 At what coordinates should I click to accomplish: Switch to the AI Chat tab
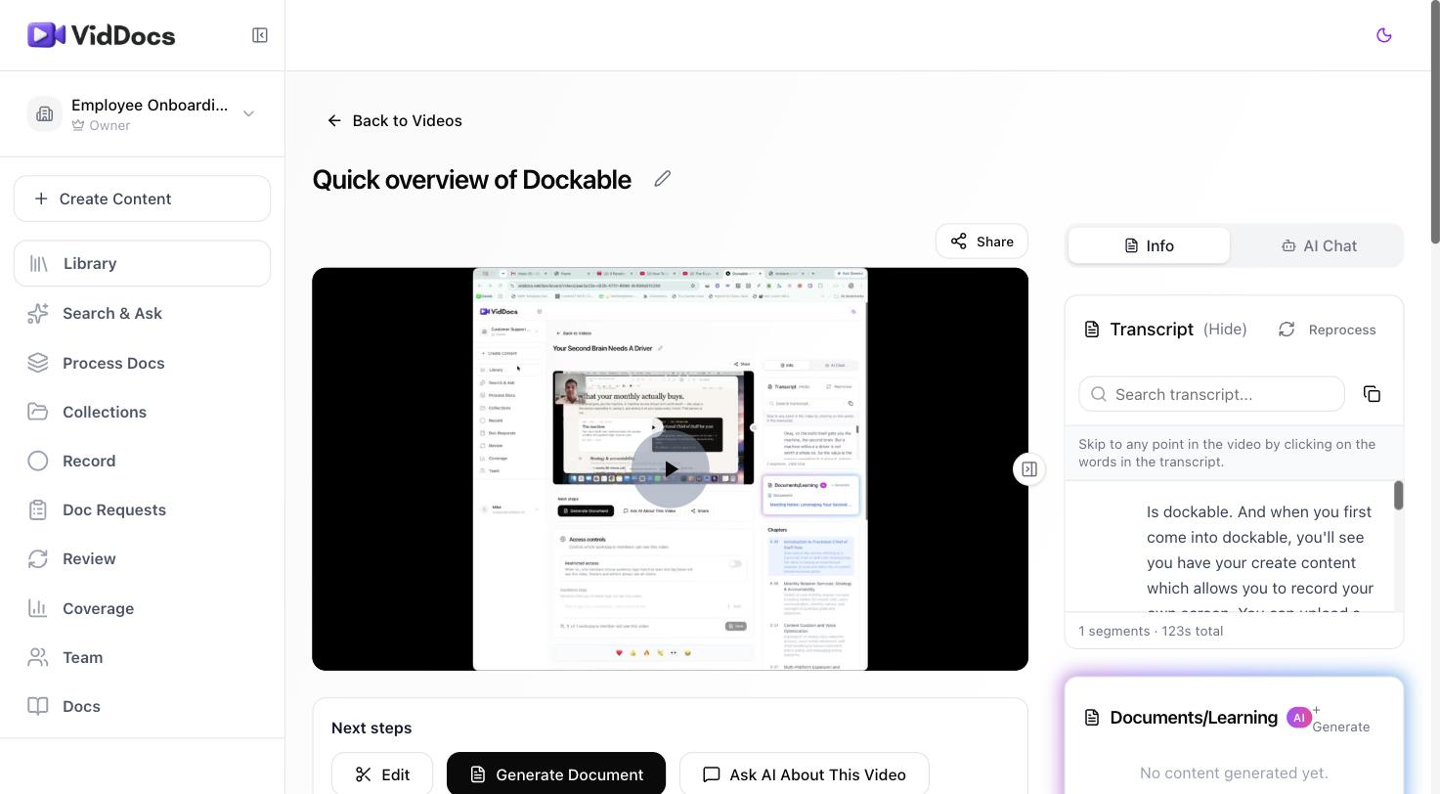(x=1319, y=245)
